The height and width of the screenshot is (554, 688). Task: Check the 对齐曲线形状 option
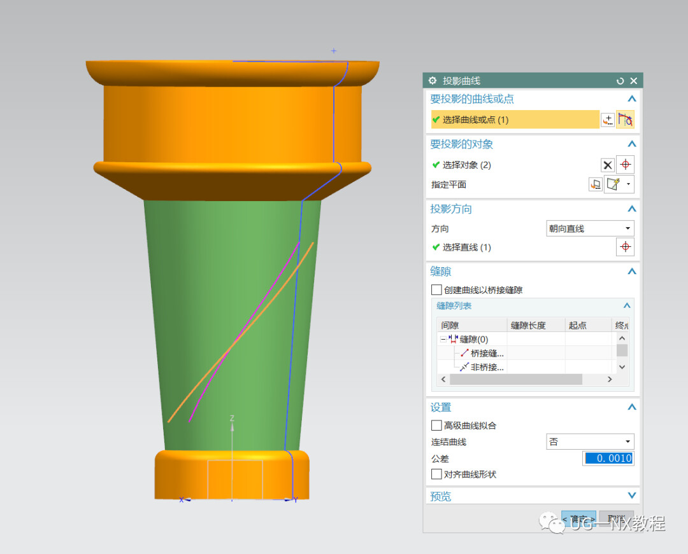(436, 474)
